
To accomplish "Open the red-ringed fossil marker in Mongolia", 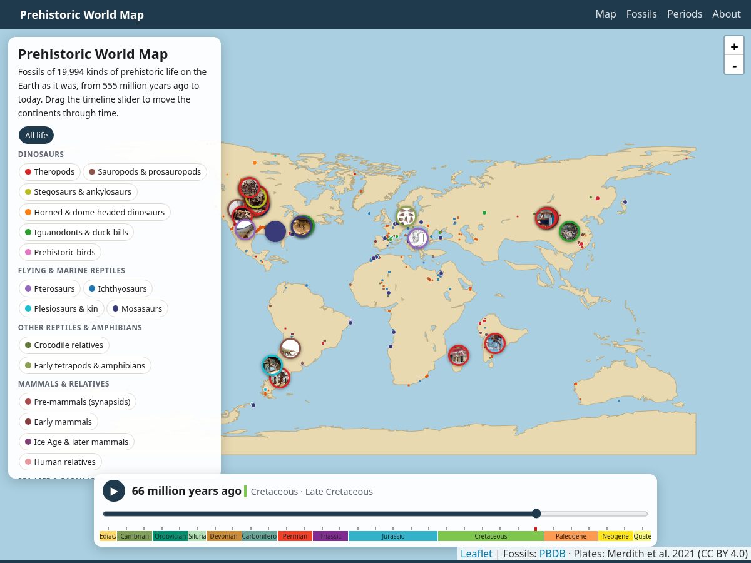I will click(x=546, y=218).
